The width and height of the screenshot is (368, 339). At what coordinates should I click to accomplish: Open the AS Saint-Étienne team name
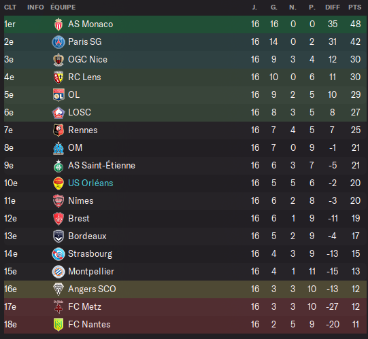tap(101, 165)
